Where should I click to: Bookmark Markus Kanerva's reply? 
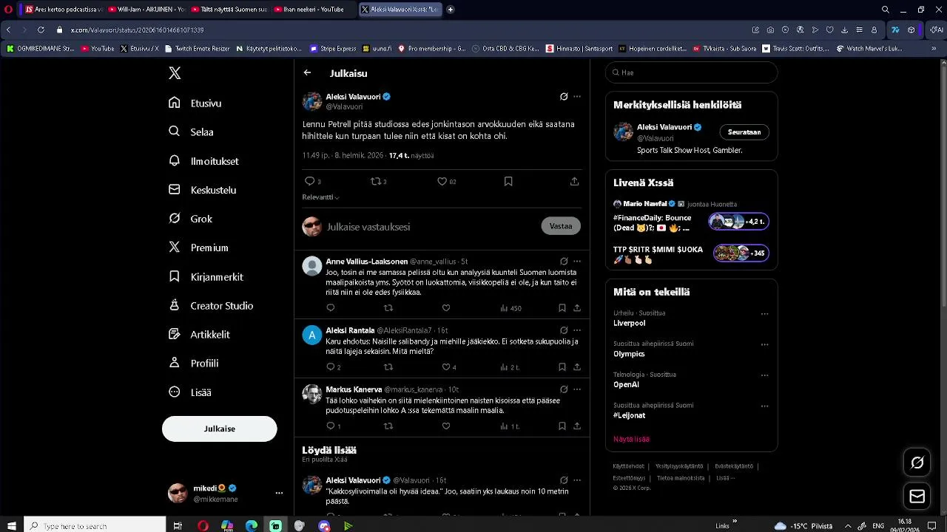coord(562,426)
